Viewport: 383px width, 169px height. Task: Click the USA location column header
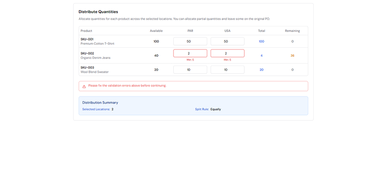coord(227,31)
